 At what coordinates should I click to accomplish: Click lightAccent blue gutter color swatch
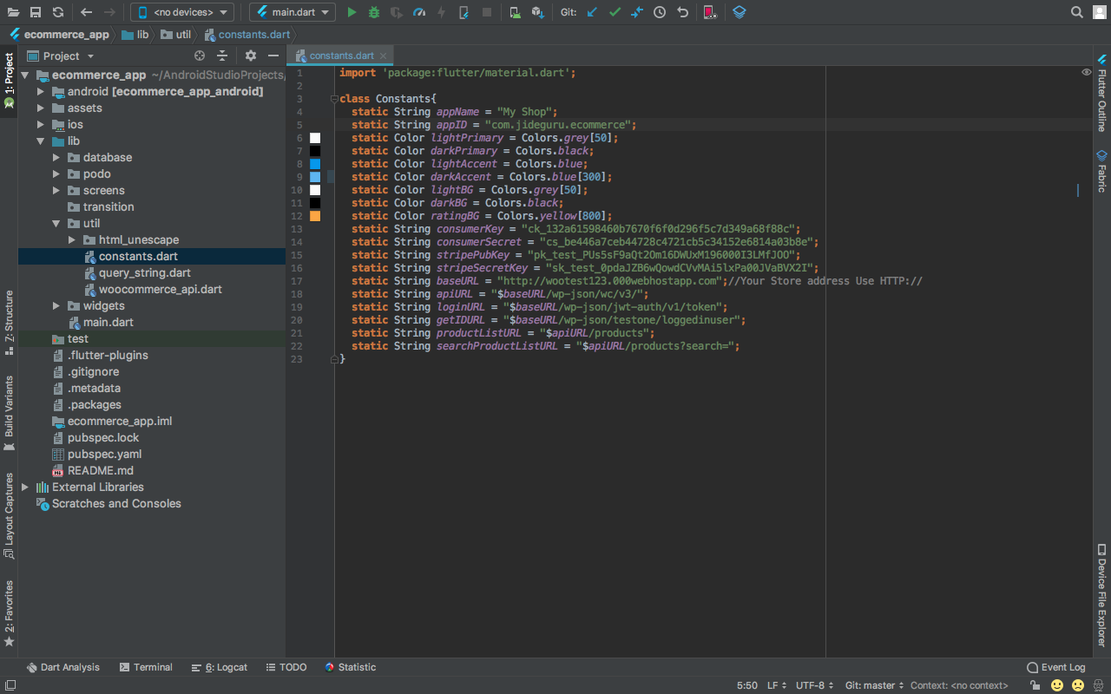click(315, 164)
